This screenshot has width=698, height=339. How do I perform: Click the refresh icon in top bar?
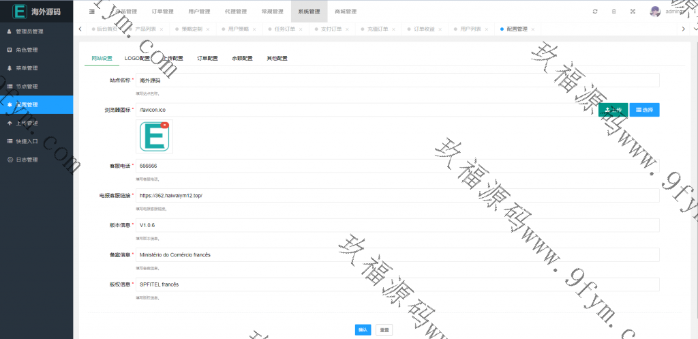click(x=595, y=12)
